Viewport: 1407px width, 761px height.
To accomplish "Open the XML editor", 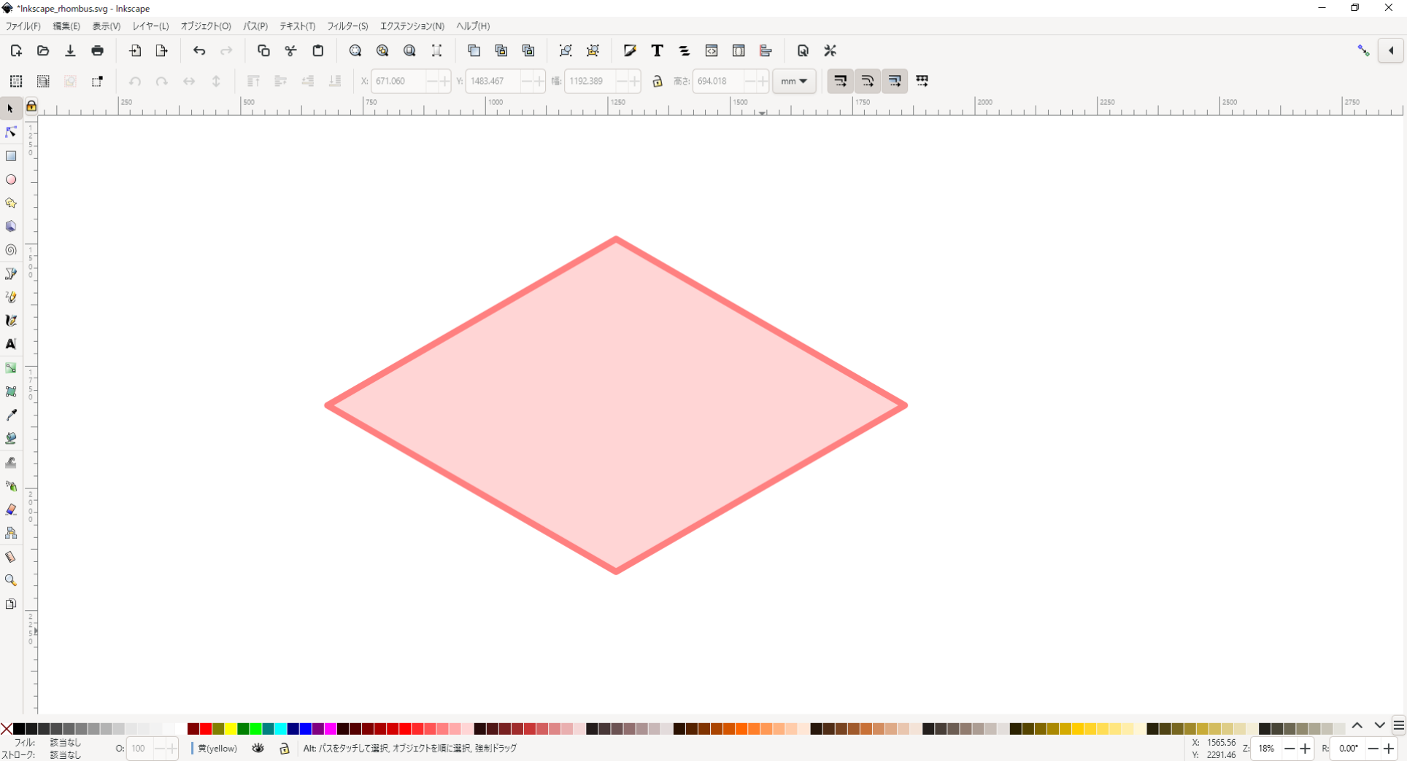I will pyautogui.click(x=711, y=50).
